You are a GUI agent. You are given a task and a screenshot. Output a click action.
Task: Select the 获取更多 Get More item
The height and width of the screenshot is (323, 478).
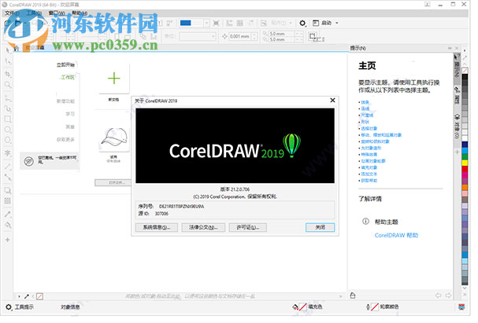click(65, 139)
